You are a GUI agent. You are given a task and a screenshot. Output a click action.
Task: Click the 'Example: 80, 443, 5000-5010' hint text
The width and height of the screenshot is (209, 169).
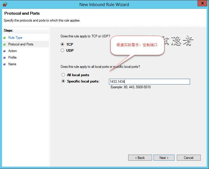tap(131, 87)
